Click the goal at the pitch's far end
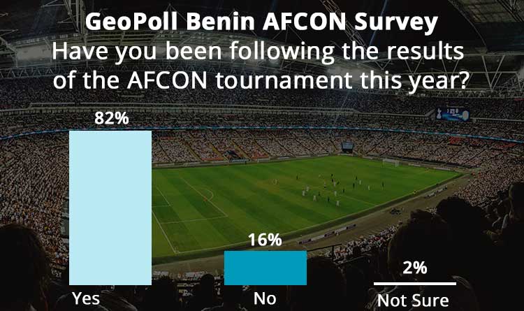 [x=391, y=162]
